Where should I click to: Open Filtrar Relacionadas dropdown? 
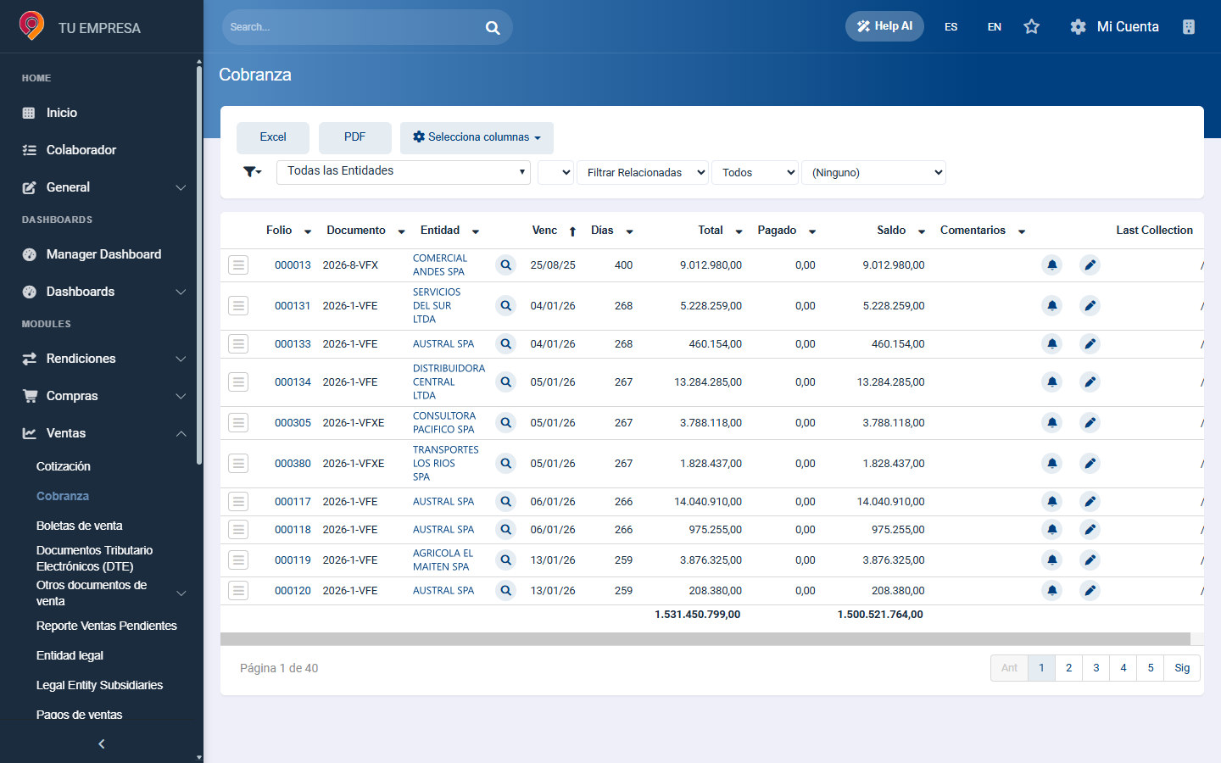tap(643, 172)
